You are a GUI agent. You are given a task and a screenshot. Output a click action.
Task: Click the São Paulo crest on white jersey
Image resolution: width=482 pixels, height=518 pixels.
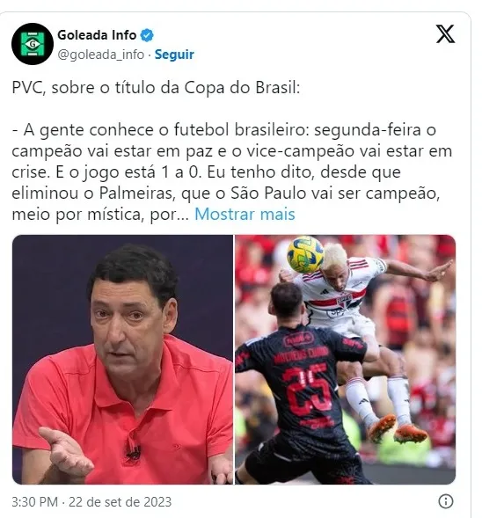pos(343,300)
